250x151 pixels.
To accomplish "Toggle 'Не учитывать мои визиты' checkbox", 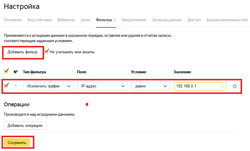I will pos(46,52).
